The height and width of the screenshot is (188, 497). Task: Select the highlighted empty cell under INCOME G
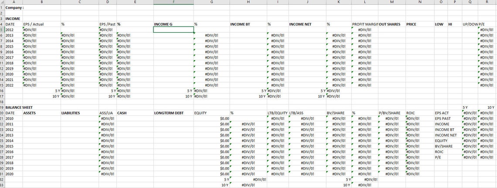point(174,30)
